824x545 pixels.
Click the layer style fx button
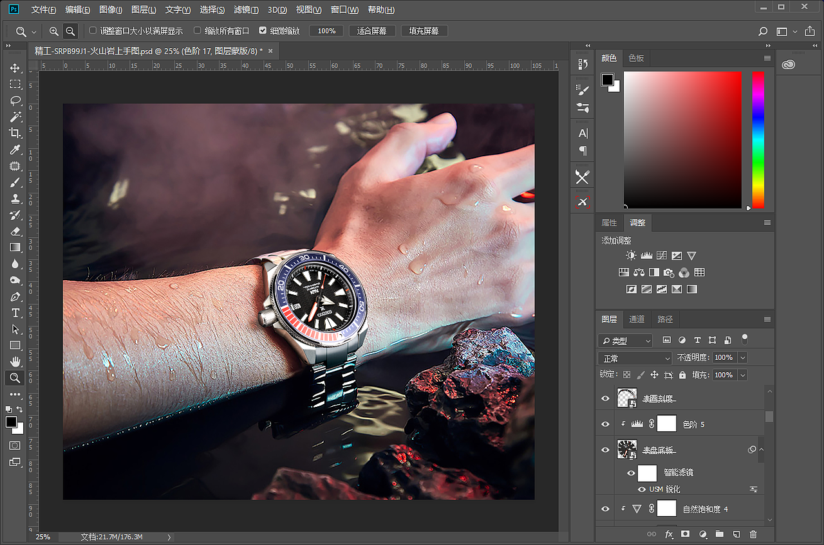(x=669, y=534)
